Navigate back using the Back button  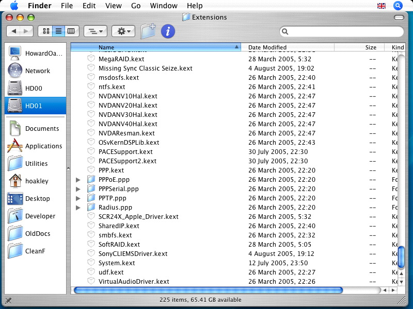click(14, 31)
